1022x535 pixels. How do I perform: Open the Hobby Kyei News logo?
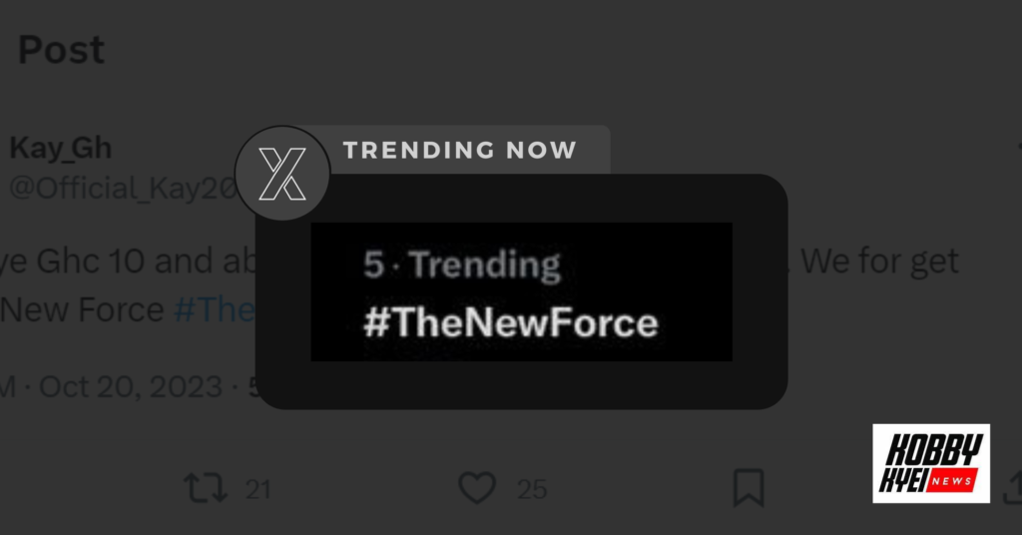pyautogui.click(x=931, y=463)
